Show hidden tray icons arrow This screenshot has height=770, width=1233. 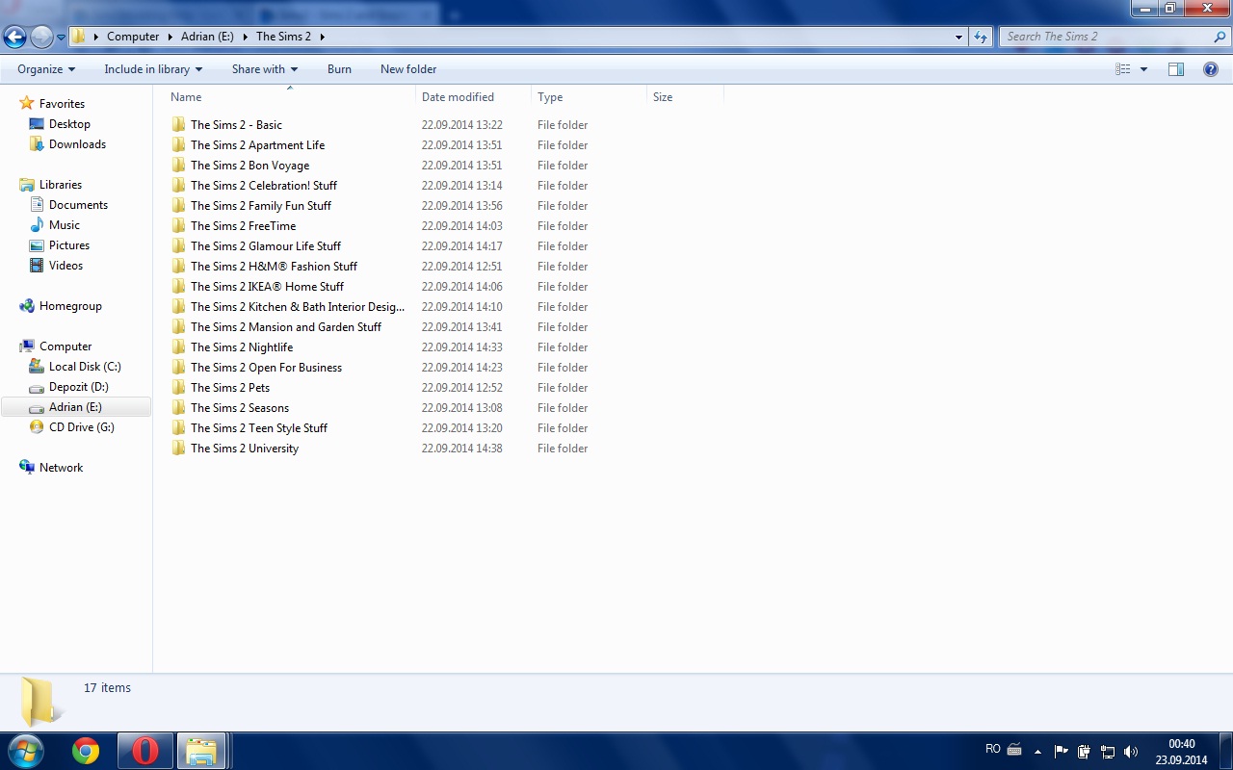coord(1037,752)
